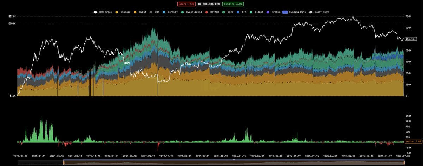Viewport: 423px width, 166px height.
Task: Click the 2024-08-10 date label
Action: point(276,156)
